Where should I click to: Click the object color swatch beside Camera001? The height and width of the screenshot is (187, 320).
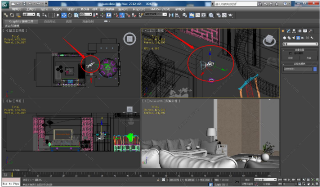pyautogui.click(x=315, y=69)
